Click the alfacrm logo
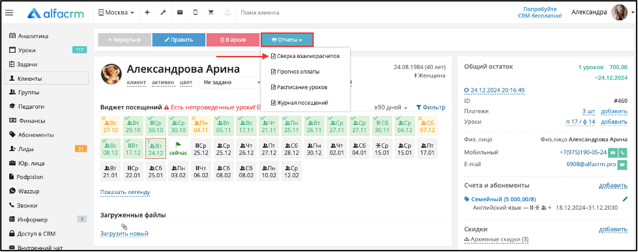 pyautogui.click(x=56, y=13)
